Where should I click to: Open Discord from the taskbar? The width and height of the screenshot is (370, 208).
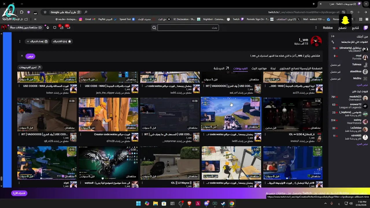[x=206, y=203]
